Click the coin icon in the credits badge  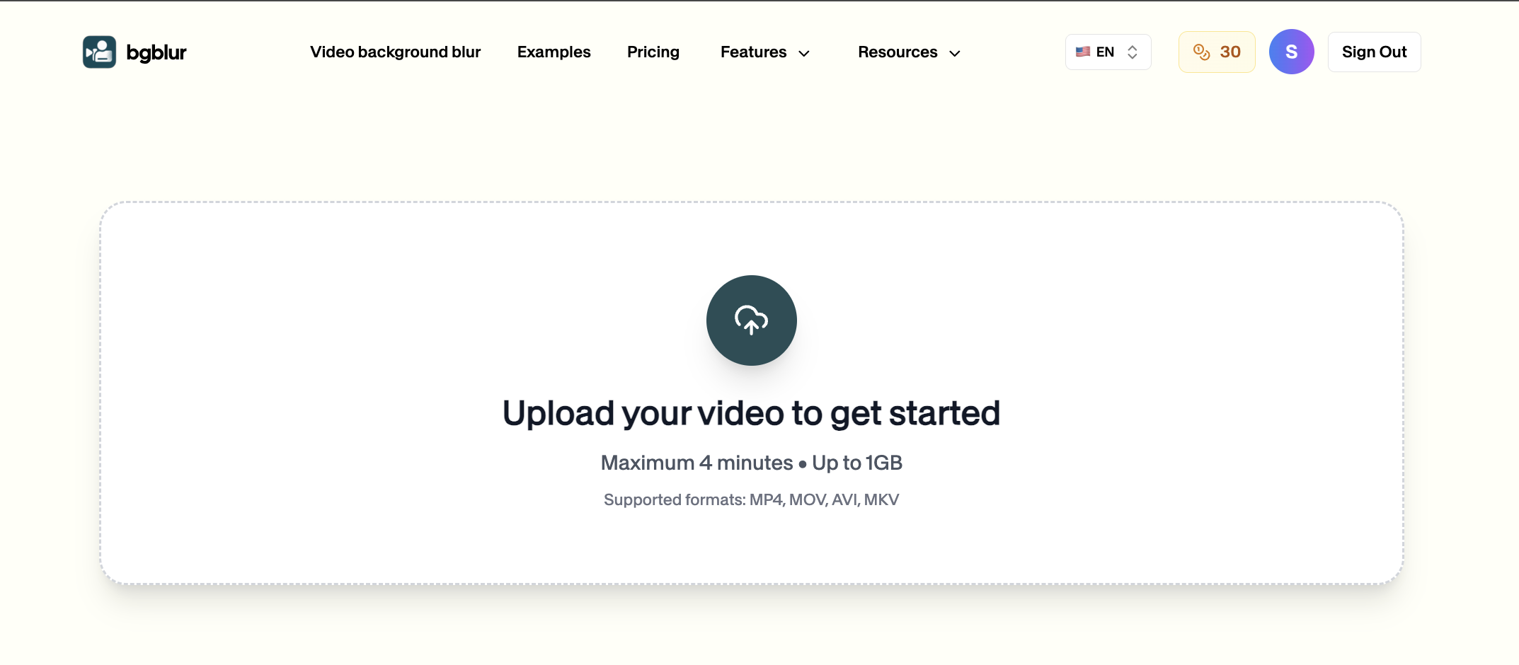click(1201, 51)
